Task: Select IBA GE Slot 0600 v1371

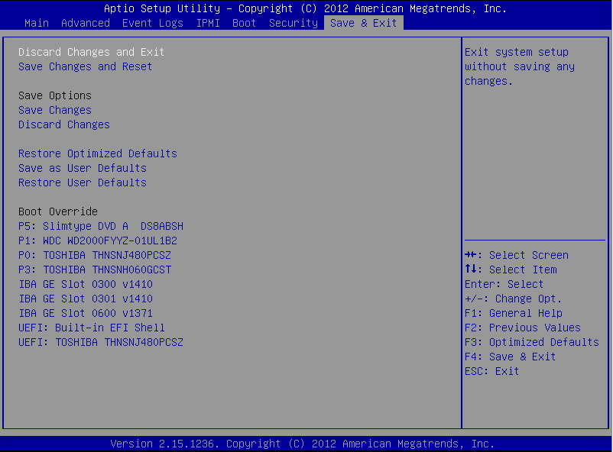Action: [x=86, y=313]
